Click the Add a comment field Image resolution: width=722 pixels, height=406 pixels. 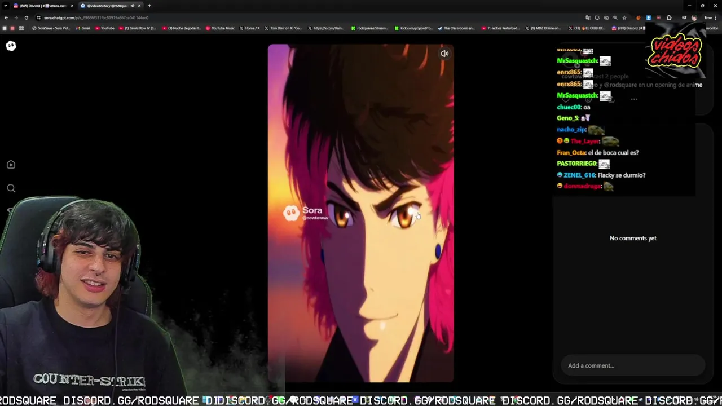pyautogui.click(x=632, y=365)
